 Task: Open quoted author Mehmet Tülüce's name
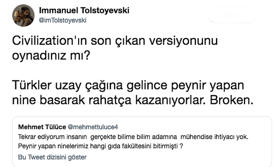click(42, 127)
